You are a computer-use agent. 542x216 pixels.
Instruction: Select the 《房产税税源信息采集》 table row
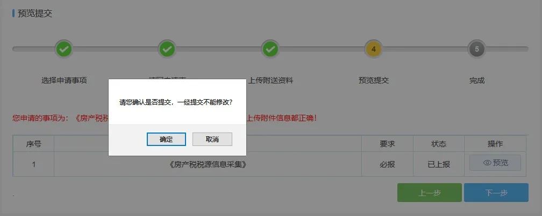(269, 164)
